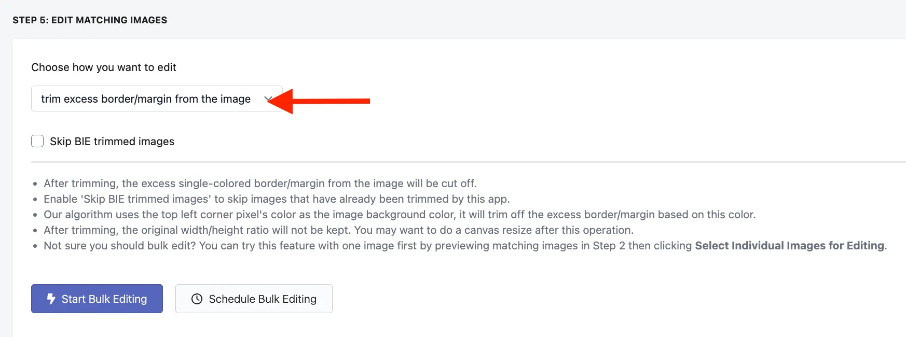Click the 'Choose how you want to edit' label
The height and width of the screenshot is (337, 906).
click(104, 67)
